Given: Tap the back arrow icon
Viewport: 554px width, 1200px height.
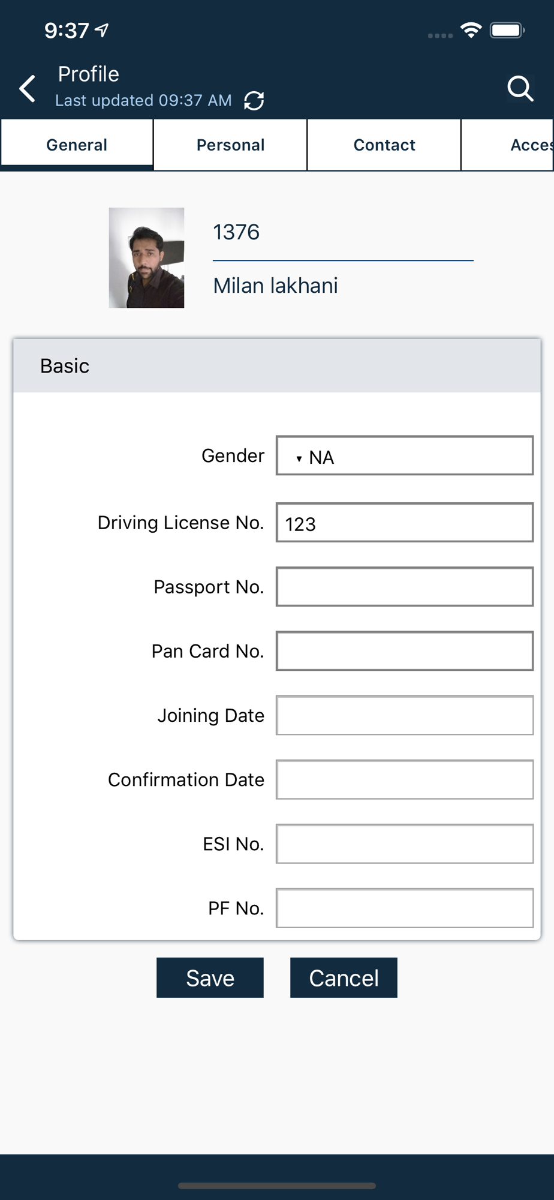Looking at the screenshot, I should pos(28,89).
